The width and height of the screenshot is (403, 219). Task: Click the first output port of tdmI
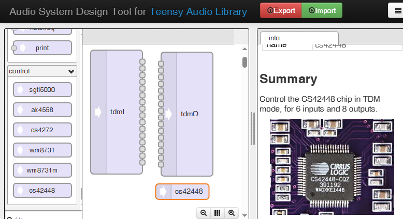[142, 62]
